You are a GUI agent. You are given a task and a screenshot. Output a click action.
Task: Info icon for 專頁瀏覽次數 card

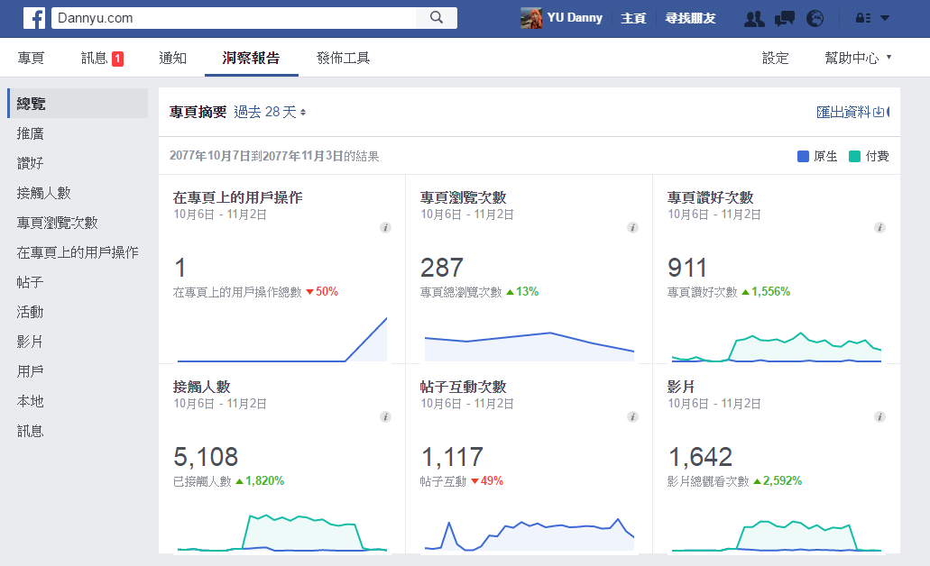coord(633,228)
